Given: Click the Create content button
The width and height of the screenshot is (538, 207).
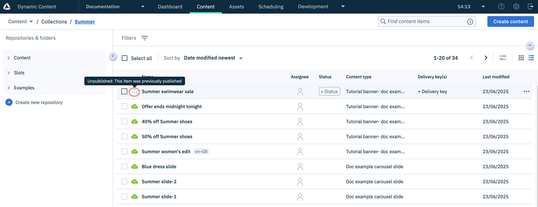Looking at the screenshot, I should (511, 21).
